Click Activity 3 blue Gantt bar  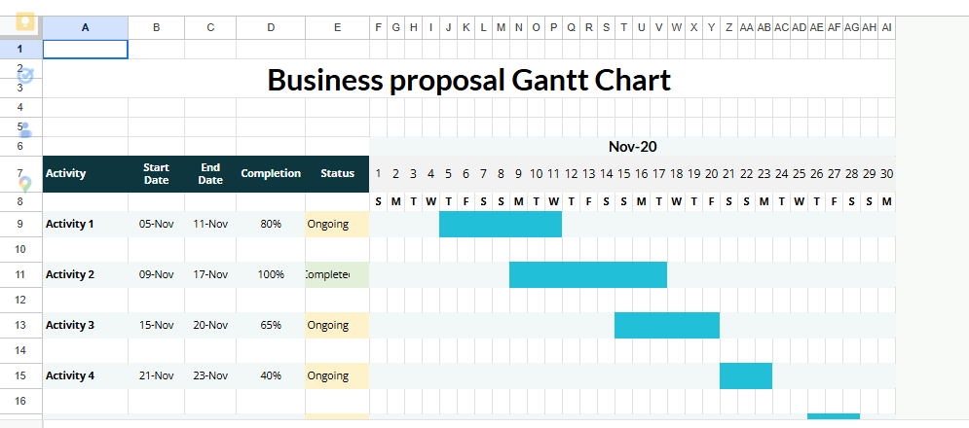666,325
